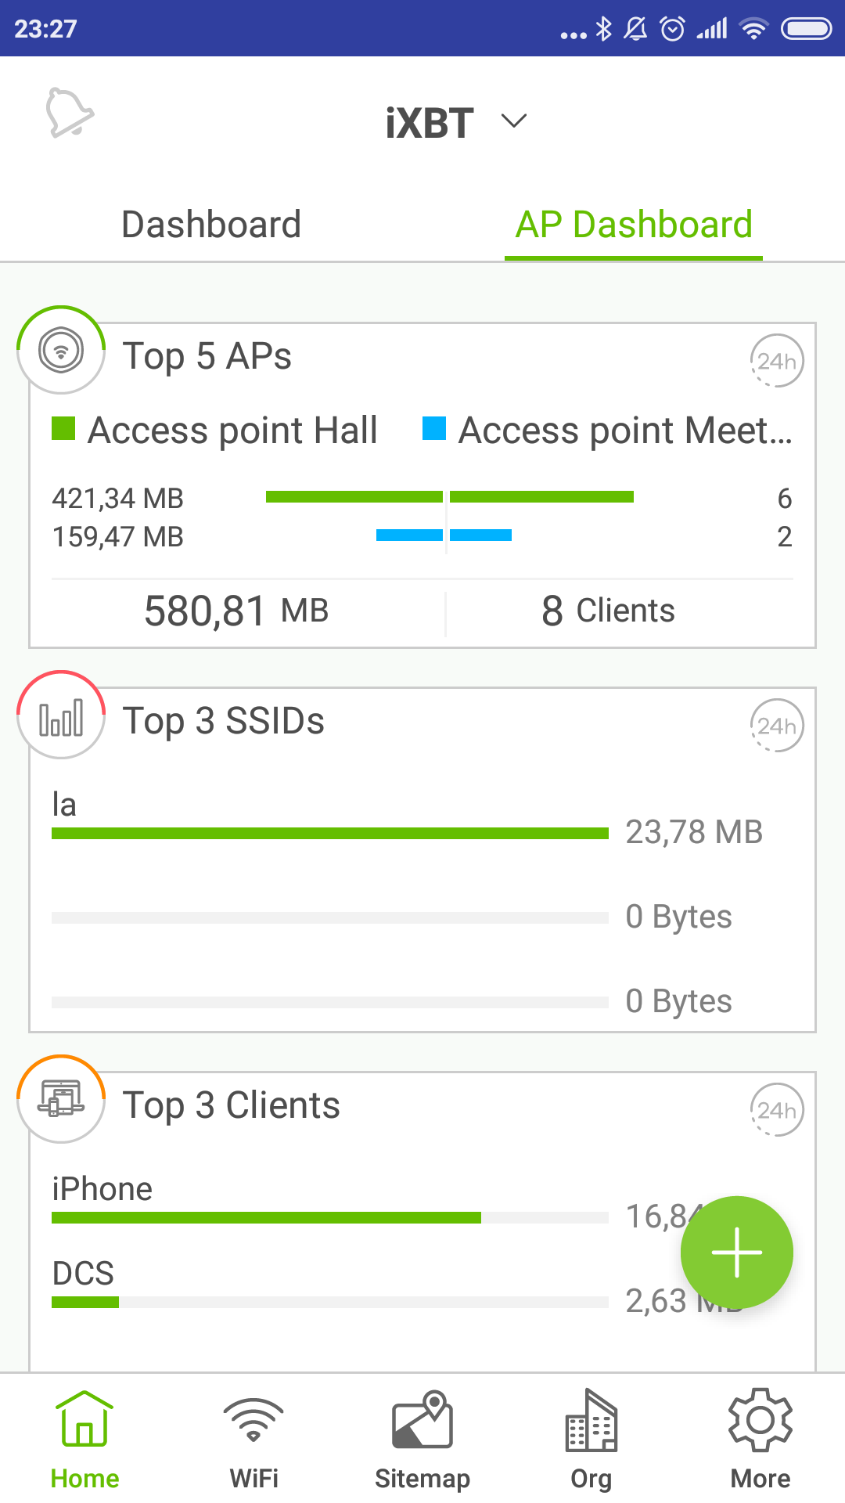Open the Sitemap navigation icon

tap(422, 1418)
